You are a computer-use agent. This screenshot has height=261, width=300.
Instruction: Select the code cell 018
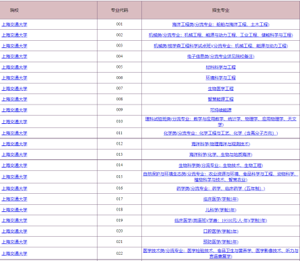119,210
